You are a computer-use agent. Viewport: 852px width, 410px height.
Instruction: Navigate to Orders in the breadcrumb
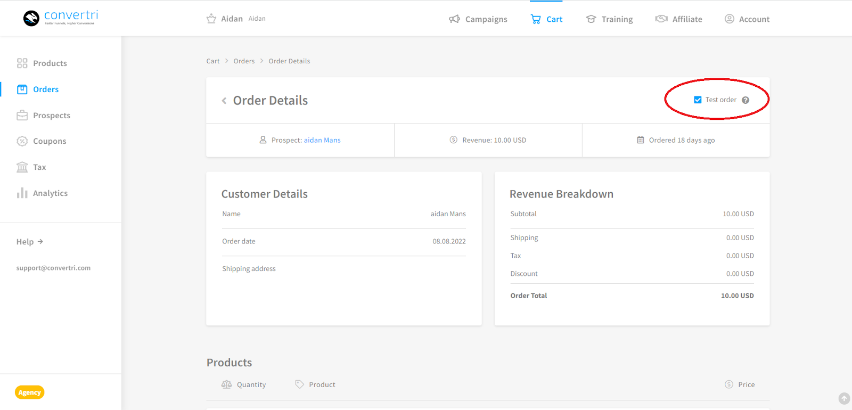tap(244, 61)
